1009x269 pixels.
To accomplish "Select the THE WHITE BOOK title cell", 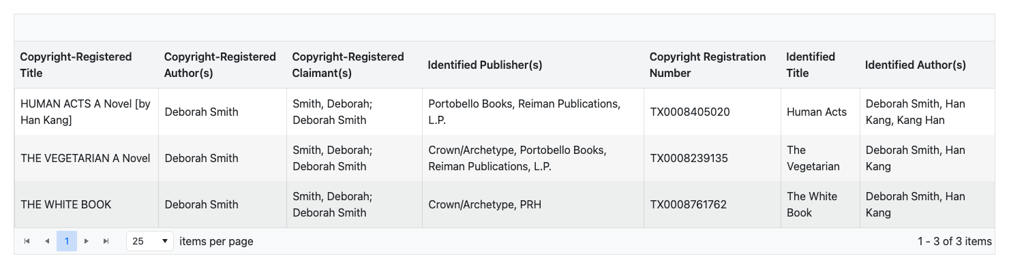I will pos(87,204).
